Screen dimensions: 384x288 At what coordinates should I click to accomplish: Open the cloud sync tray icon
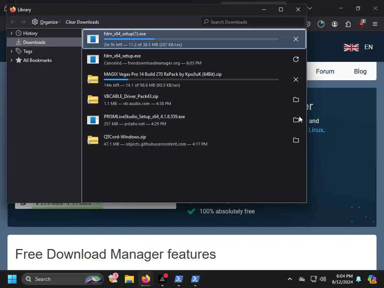click(302, 279)
